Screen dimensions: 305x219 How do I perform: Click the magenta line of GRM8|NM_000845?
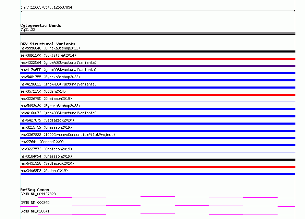tap(158, 206)
